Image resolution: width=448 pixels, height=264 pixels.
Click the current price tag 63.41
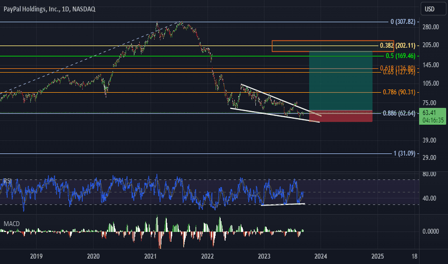pyautogui.click(x=433, y=116)
